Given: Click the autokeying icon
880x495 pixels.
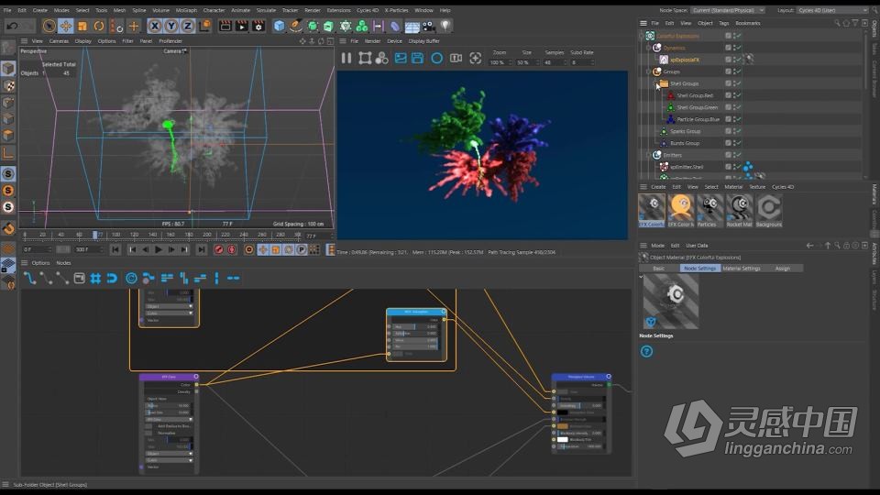Looking at the screenshot, I should coord(232,249).
